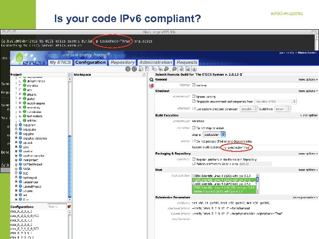Show more parameters for Submission Parameters
This screenshot has width=319, height=239.
coord(305,197)
